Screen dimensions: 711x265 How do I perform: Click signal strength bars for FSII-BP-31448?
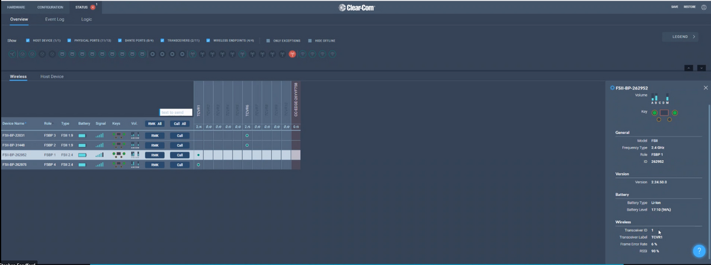[x=100, y=145]
